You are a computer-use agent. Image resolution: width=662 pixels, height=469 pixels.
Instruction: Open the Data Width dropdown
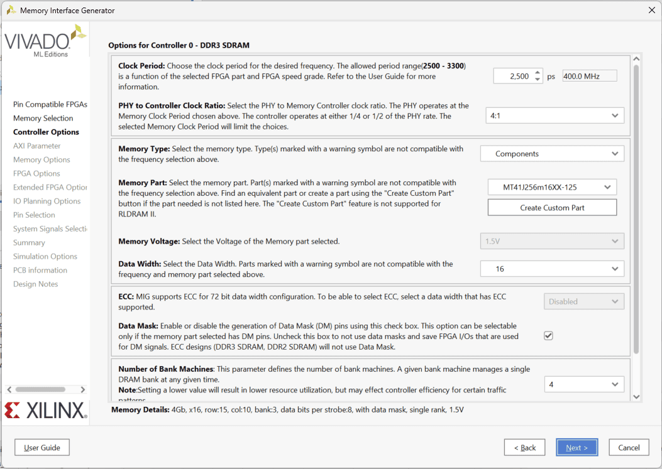(552, 269)
